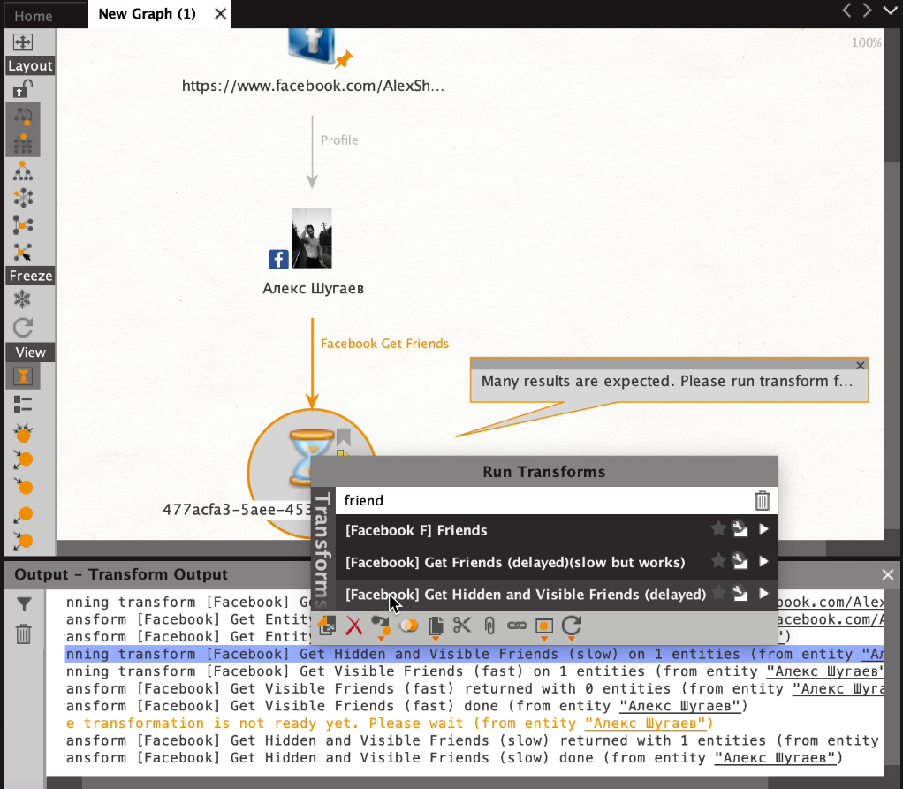Click the refresh arrow under Freeze
The image size is (903, 789).
[23, 327]
